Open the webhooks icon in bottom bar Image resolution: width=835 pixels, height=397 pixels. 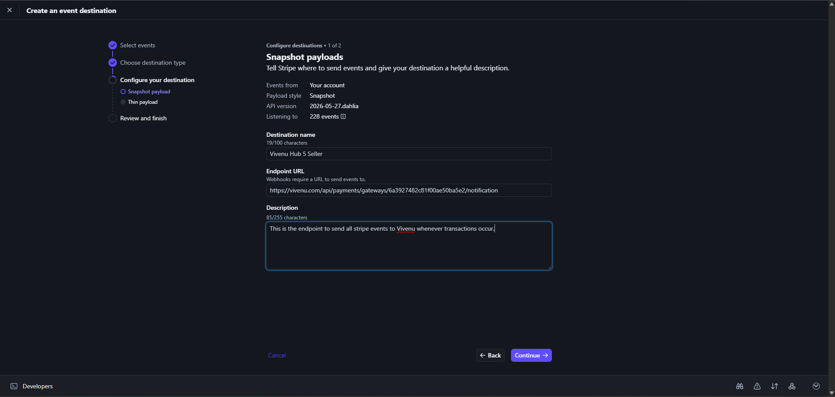[792, 386]
